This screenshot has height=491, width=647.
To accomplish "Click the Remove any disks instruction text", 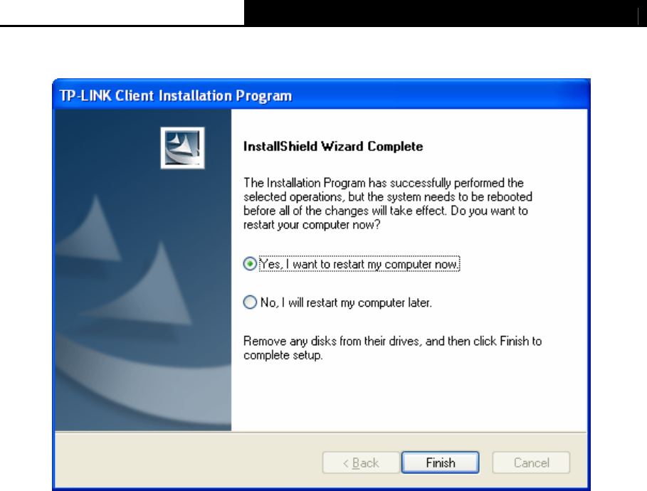I will 392,348.
